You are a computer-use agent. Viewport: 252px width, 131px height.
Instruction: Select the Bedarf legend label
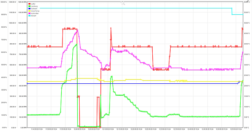click(x=34, y=16)
